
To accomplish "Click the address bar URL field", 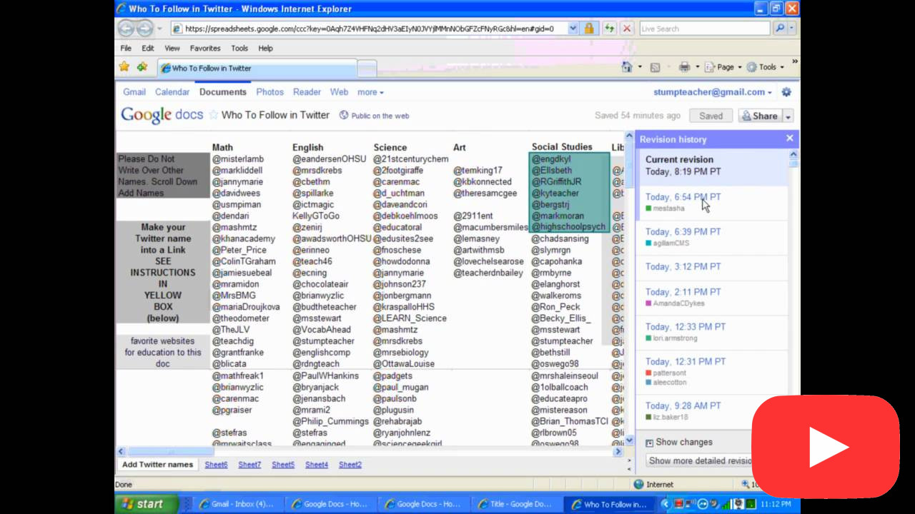I will pyautogui.click(x=369, y=29).
